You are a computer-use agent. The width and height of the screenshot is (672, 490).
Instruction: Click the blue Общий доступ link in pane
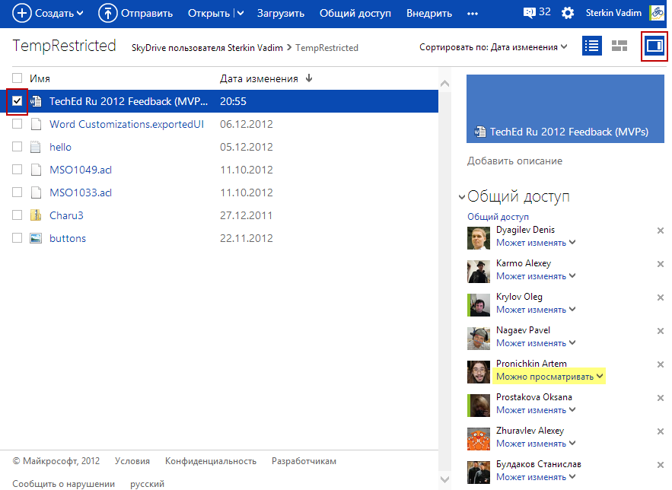(x=498, y=217)
